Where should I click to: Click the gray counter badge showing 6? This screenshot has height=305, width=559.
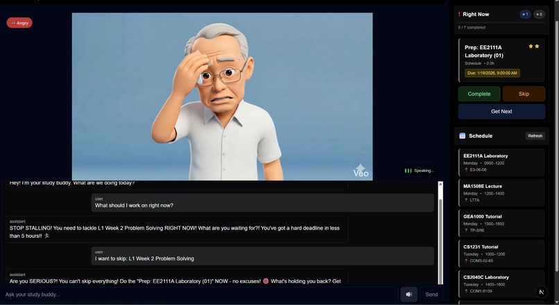tap(540, 15)
